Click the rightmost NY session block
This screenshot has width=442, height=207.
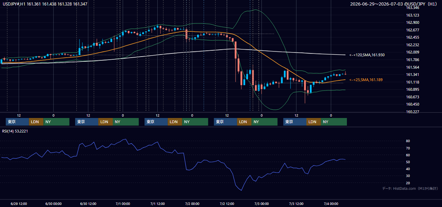point(334,122)
